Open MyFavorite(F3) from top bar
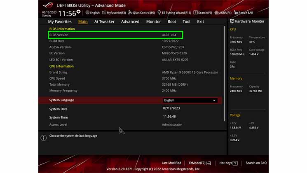Image resolution: width=307 pixels, height=173 pixels. click(x=114, y=12)
